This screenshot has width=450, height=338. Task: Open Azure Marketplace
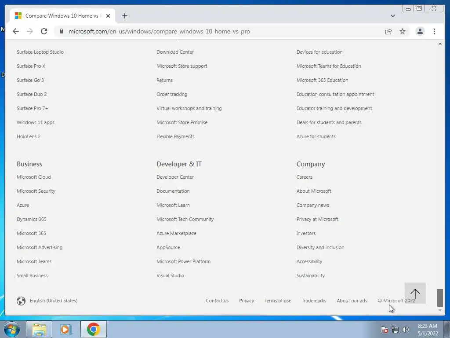[x=177, y=233]
